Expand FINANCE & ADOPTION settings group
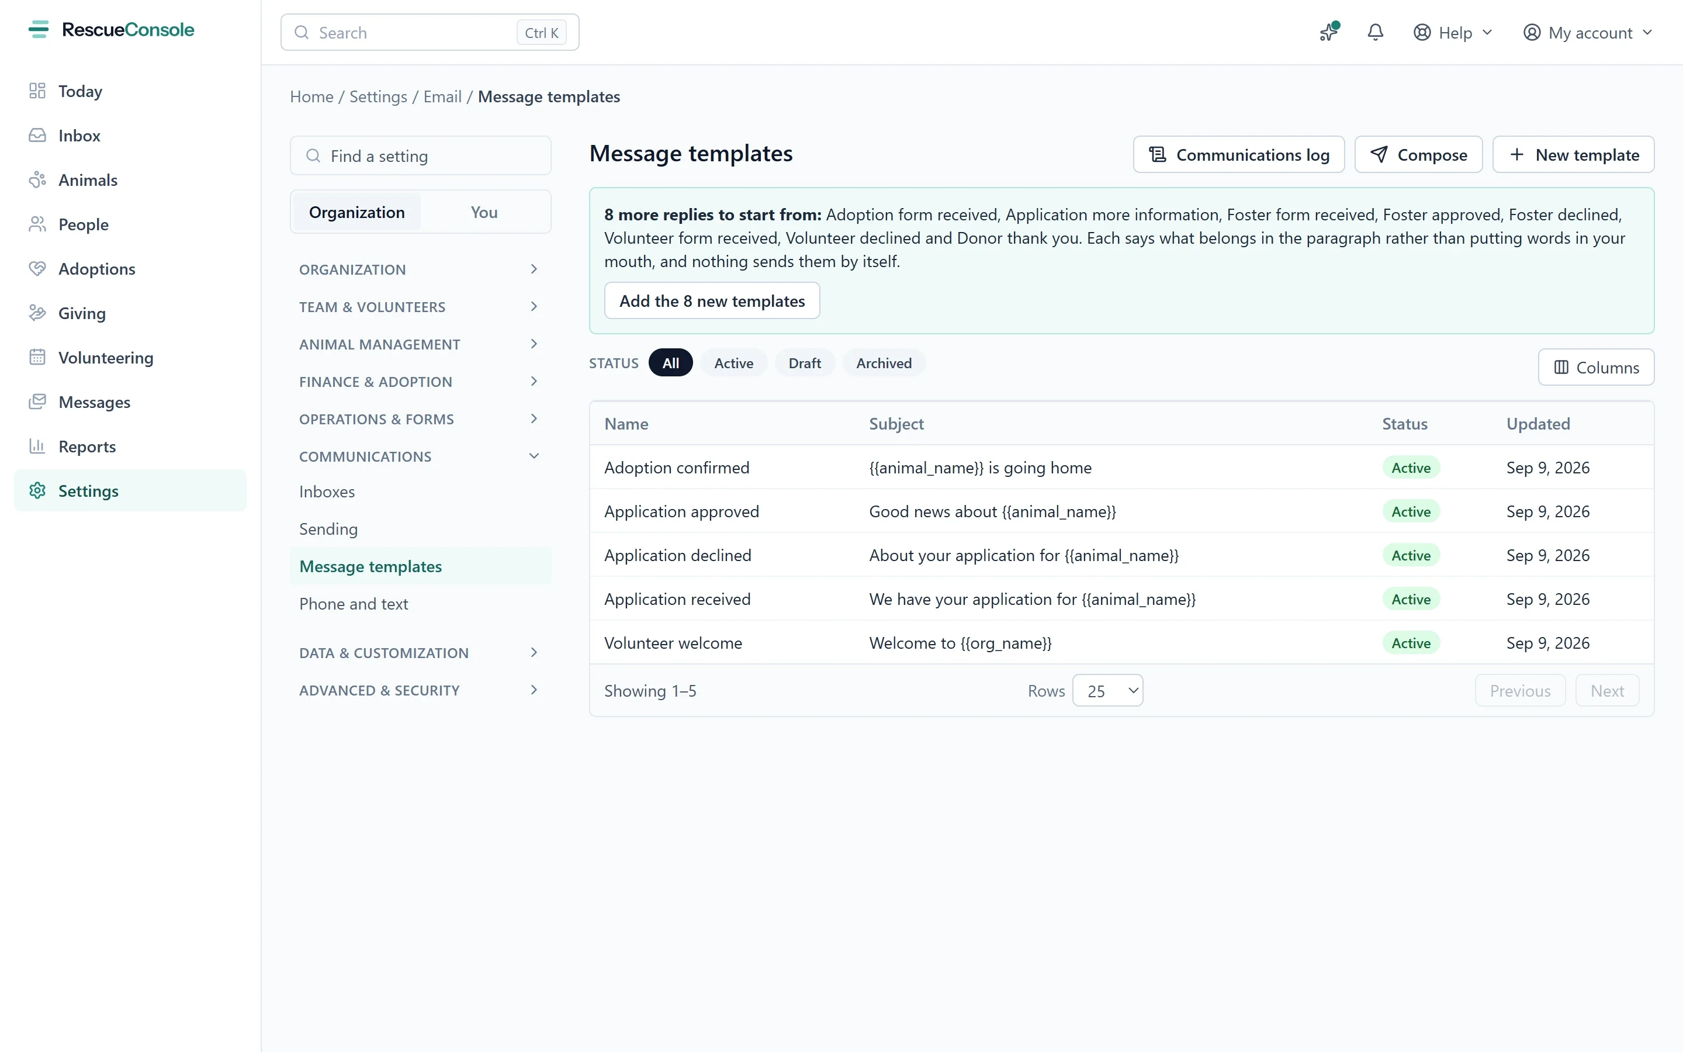The height and width of the screenshot is (1052, 1683). pos(420,382)
